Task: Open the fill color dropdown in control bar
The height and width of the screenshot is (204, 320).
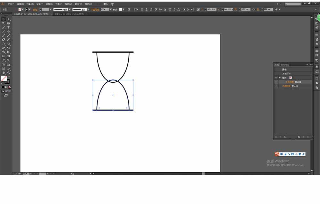Action: tap(23, 9)
